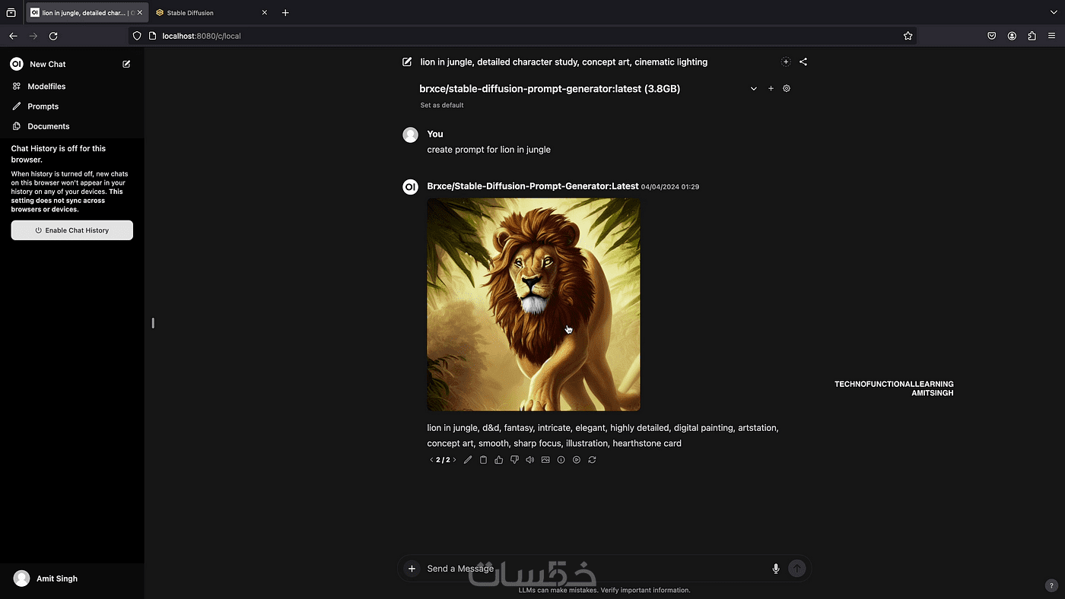Click the 04/04/2024 01:29 timestamp
Screen dimensions: 1065x599
pos(670,187)
